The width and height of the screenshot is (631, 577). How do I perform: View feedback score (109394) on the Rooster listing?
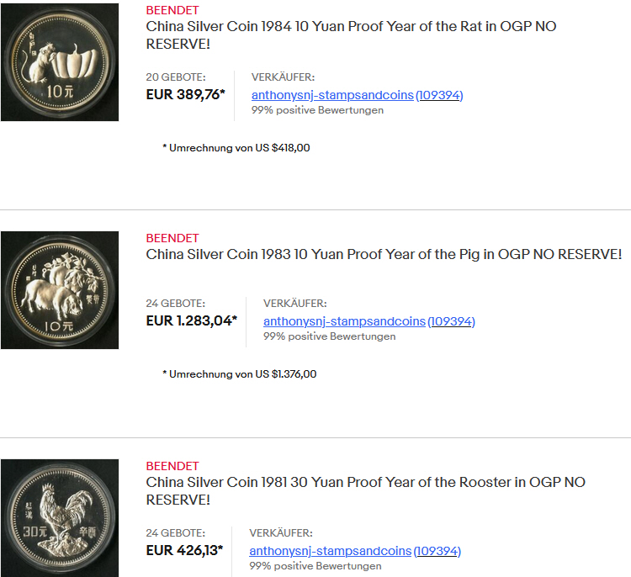437,551
